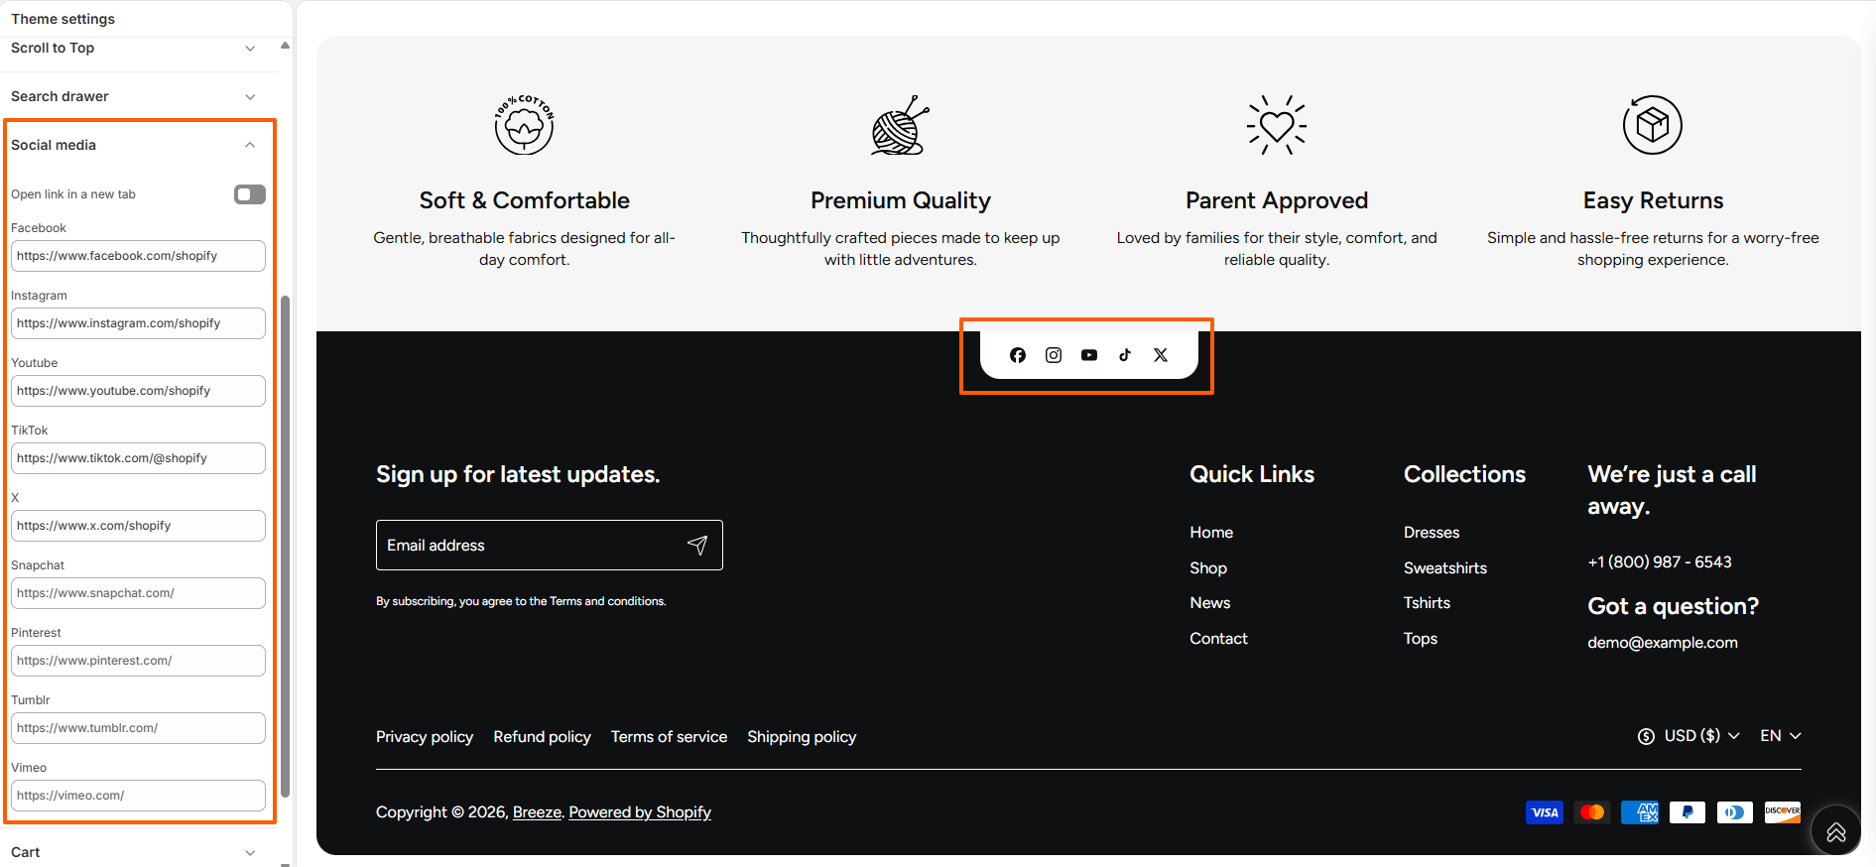Click the Snapchat URL field
This screenshot has width=1876, height=867.
pos(138,593)
